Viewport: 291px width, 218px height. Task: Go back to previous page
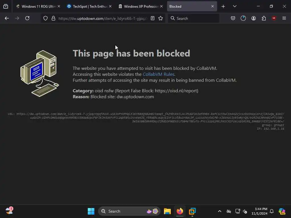click(7, 18)
